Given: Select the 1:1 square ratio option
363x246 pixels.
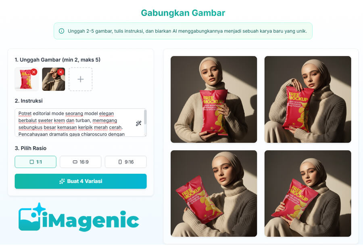Looking at the screenshot, I should click(x=35, y=162).
